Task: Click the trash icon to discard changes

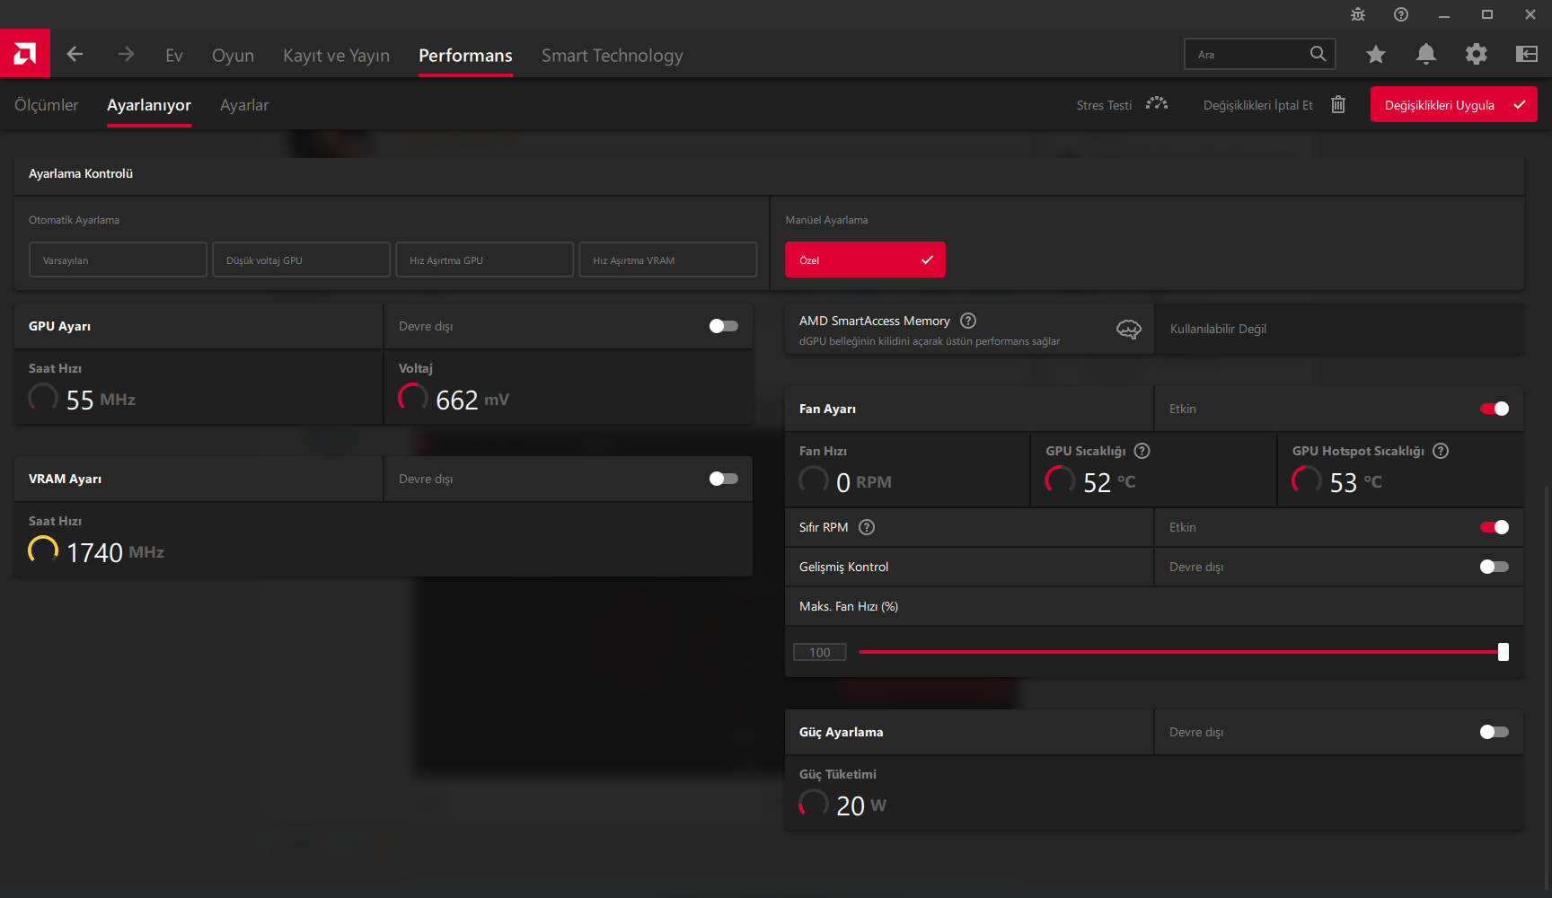Action: click(1338, 104)
